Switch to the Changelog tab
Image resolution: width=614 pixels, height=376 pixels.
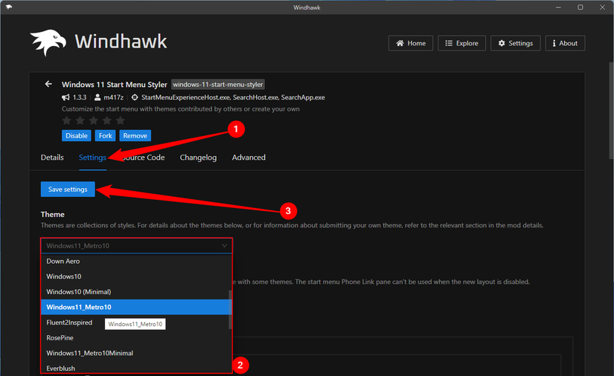tap(198, 158)
